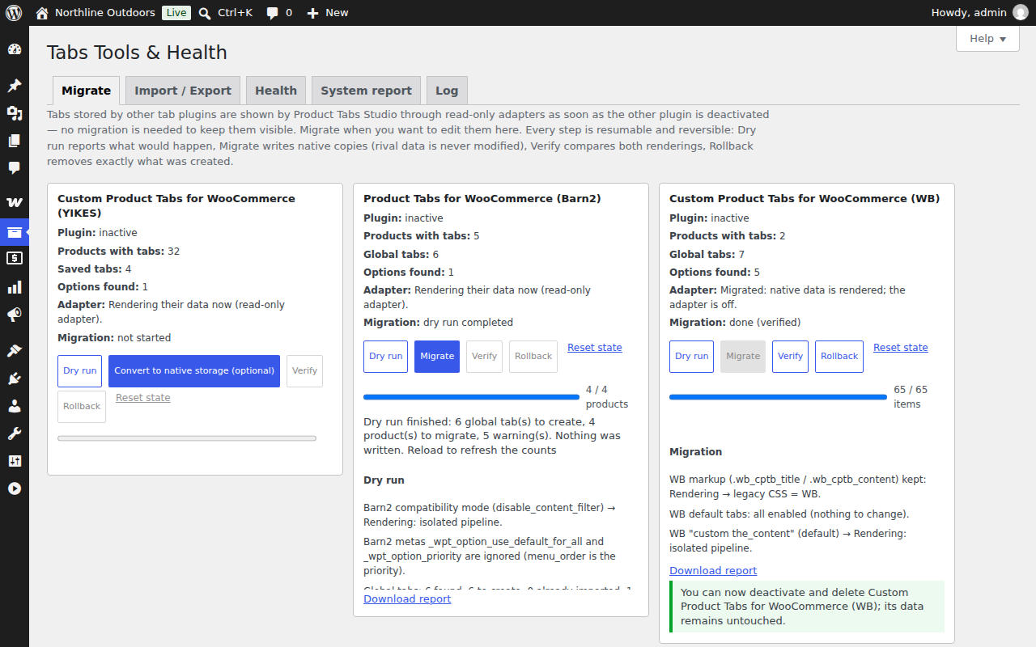Click "Migration: dry run completed" text
This screenshot has width=1036, height=647.
438,323
